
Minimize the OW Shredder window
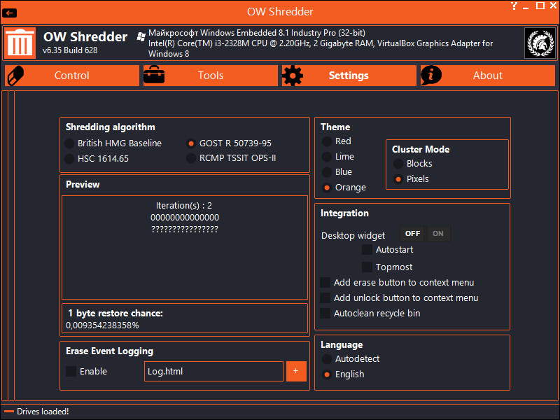pos(526,7)
